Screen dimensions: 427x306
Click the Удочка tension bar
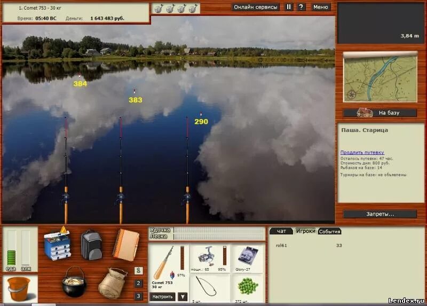tap(219, 230)
